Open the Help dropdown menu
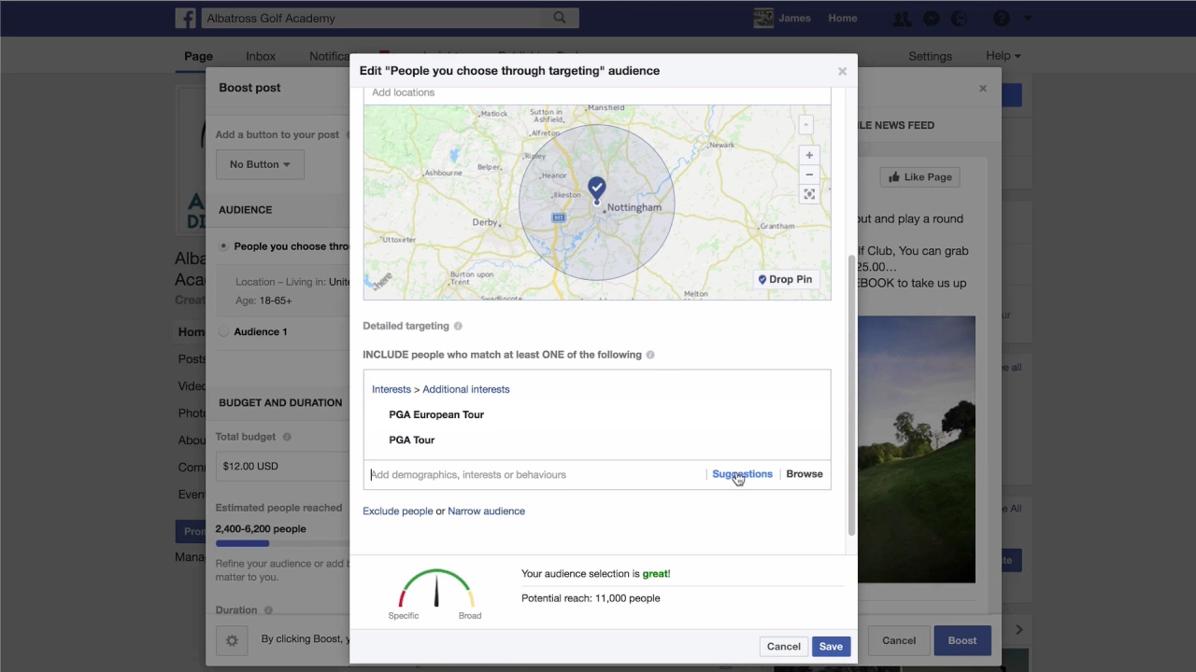Screen dimensions: 1196x672 [x=1003, y=56]
